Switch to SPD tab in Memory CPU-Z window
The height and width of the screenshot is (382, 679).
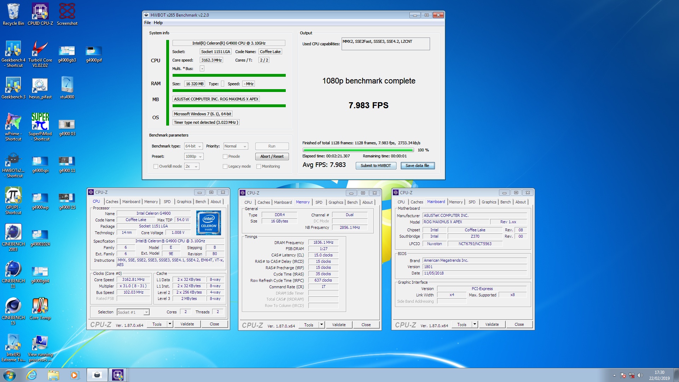point(319,202)
